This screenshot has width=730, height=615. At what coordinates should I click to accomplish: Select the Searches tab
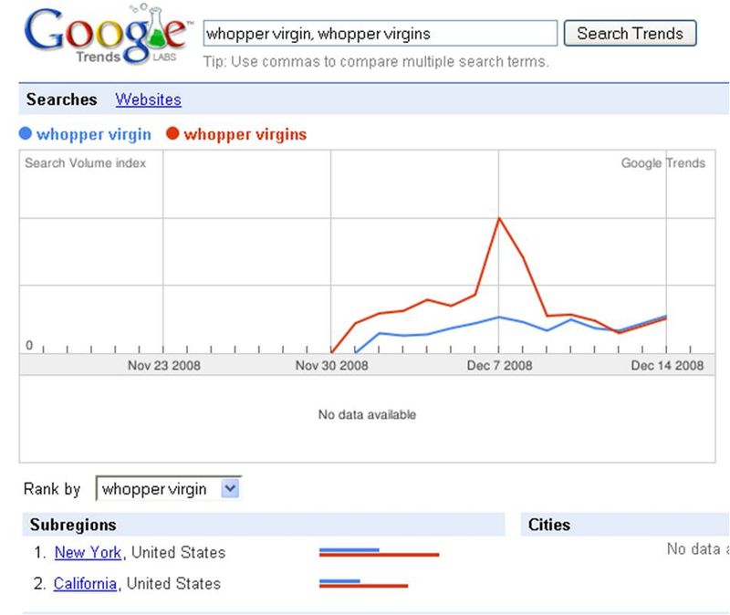pyautogui.click(x=60, y=99)
